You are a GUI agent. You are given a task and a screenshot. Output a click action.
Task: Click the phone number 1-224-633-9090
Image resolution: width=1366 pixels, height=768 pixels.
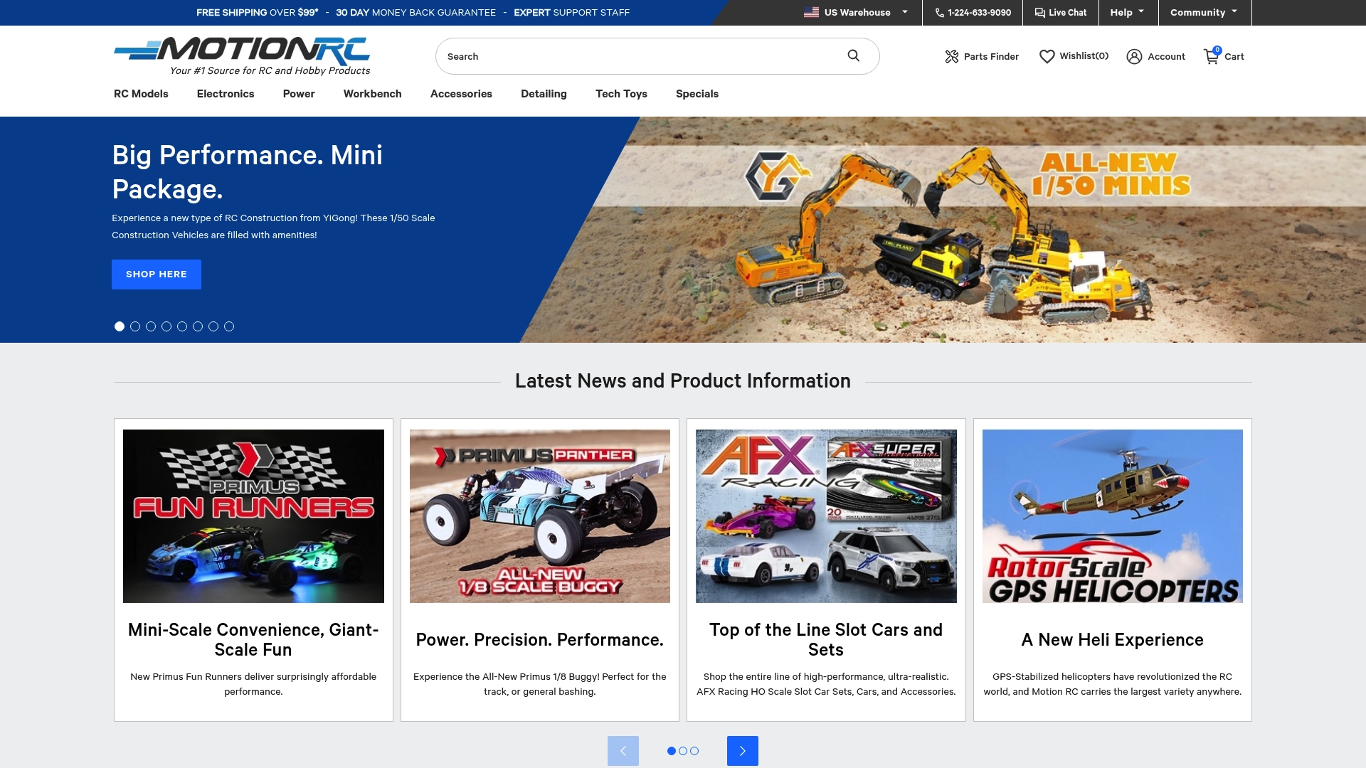click(973, 12)
